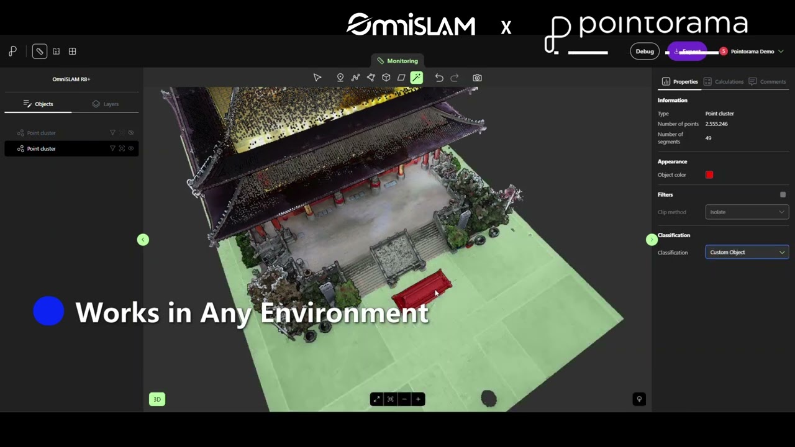Viewport: 795px width, 447px height.
Task: Open the Pointorama home logo icon
Action: pos(12,52)
